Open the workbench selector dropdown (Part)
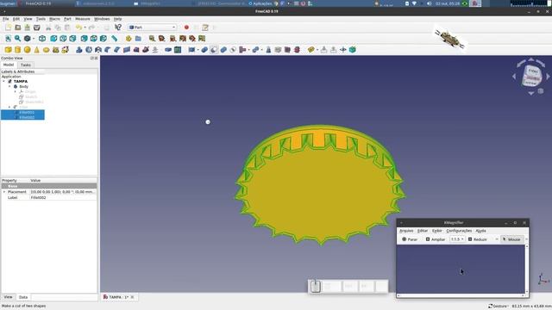The height and width of the screenshot is (310, 552). 152,28
